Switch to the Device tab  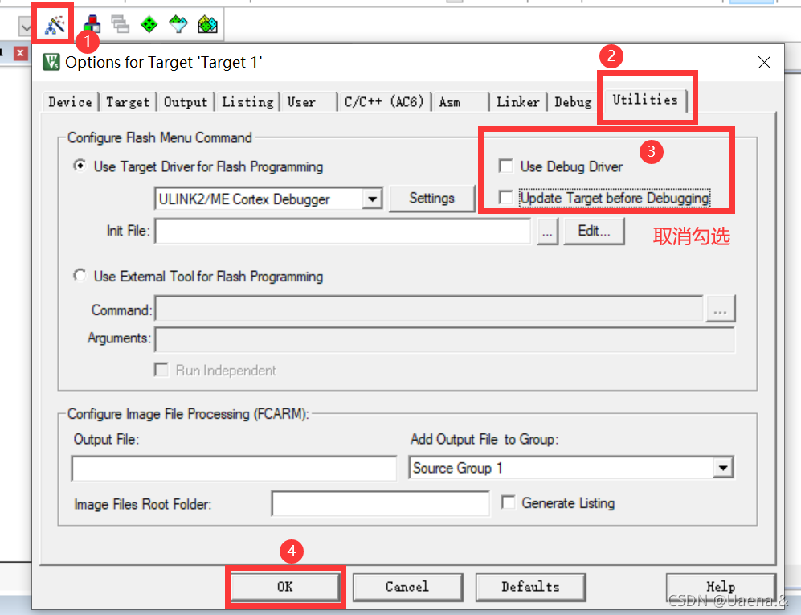coord(70,102)
